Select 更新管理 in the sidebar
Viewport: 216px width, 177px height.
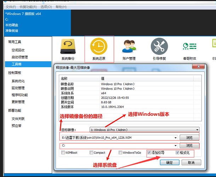(18, 102)
